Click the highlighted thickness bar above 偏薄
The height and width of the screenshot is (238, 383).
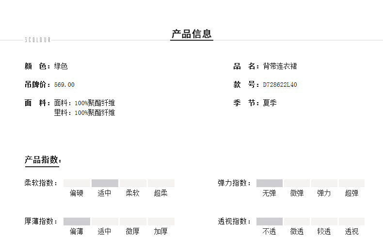77,222
